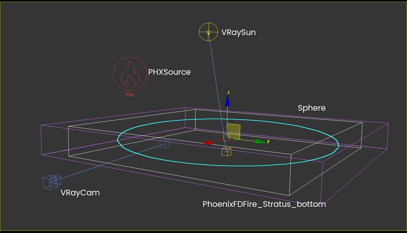Click the Sphere label

[312, 108]
